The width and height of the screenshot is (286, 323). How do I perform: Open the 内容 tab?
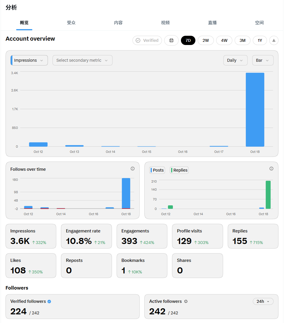pos(118,23)
